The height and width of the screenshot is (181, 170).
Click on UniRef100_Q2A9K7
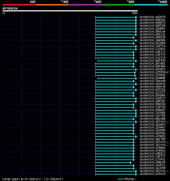click(152, 127)
